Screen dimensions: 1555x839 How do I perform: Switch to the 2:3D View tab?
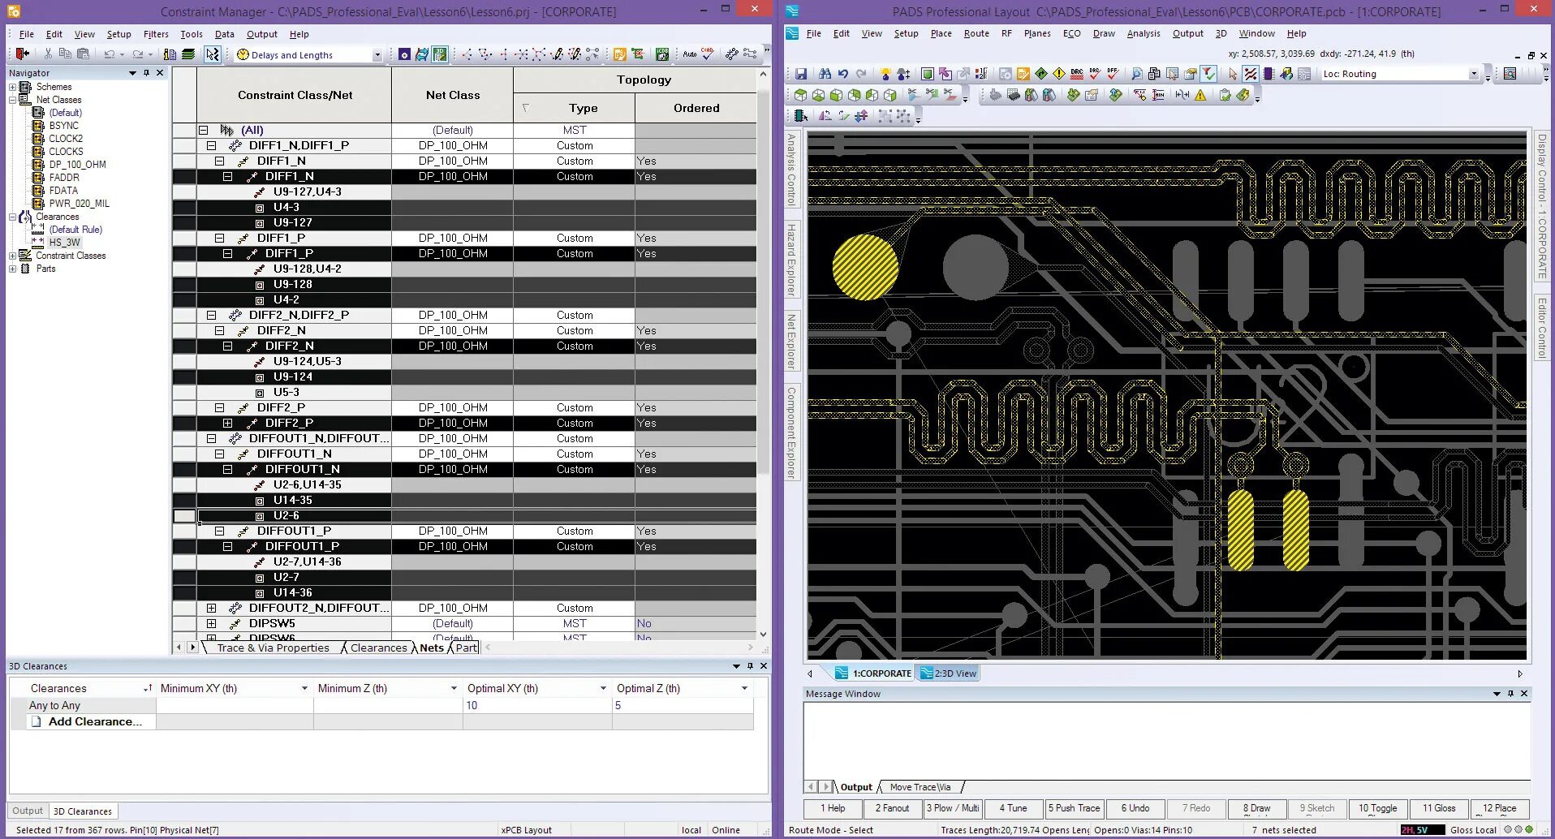pos(948,673)
